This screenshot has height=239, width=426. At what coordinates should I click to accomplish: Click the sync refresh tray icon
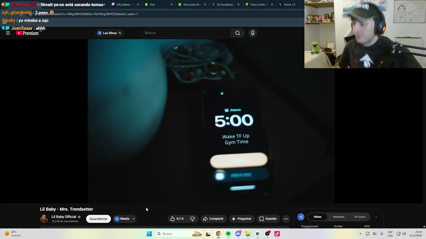(367, 234)
